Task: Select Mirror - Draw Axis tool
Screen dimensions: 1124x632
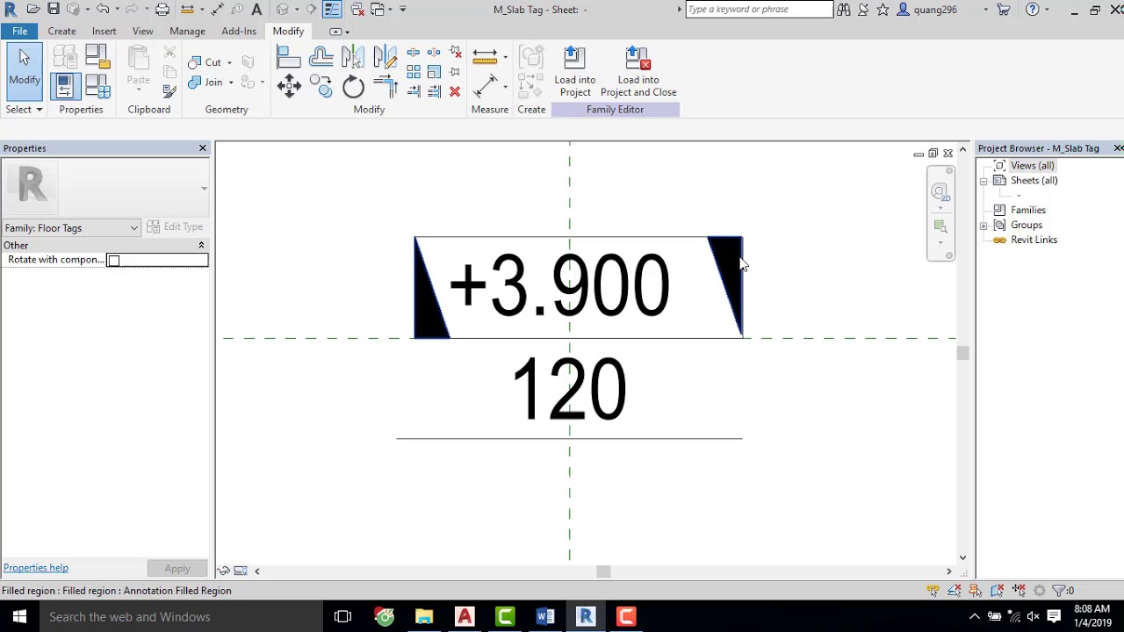Action: coord(385,58)
